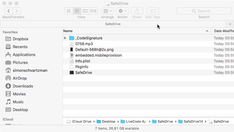The image size is (234, 132).
Task: Open the Arrange dropdown
Action: 107,11
